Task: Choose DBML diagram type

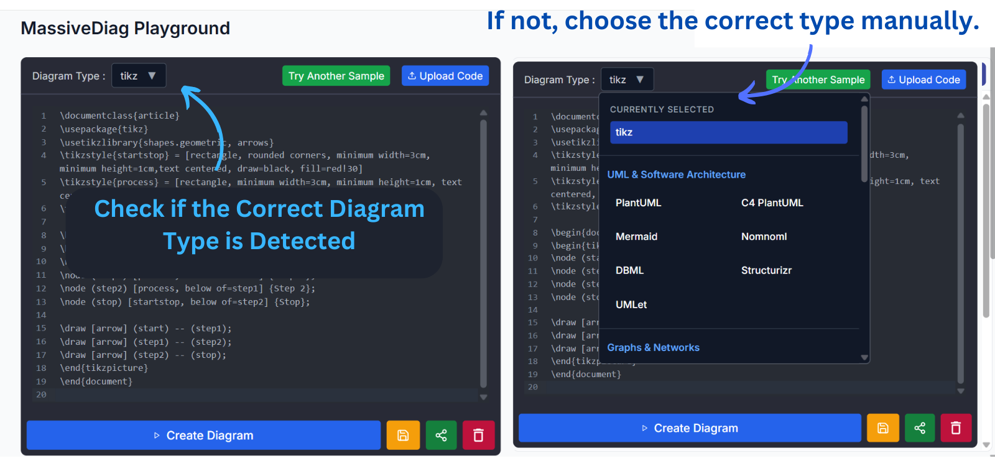Action: (x=629, y=270)
